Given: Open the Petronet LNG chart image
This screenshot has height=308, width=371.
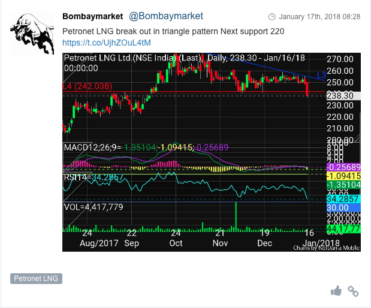Looking at the screenshot, I should 212,152.
